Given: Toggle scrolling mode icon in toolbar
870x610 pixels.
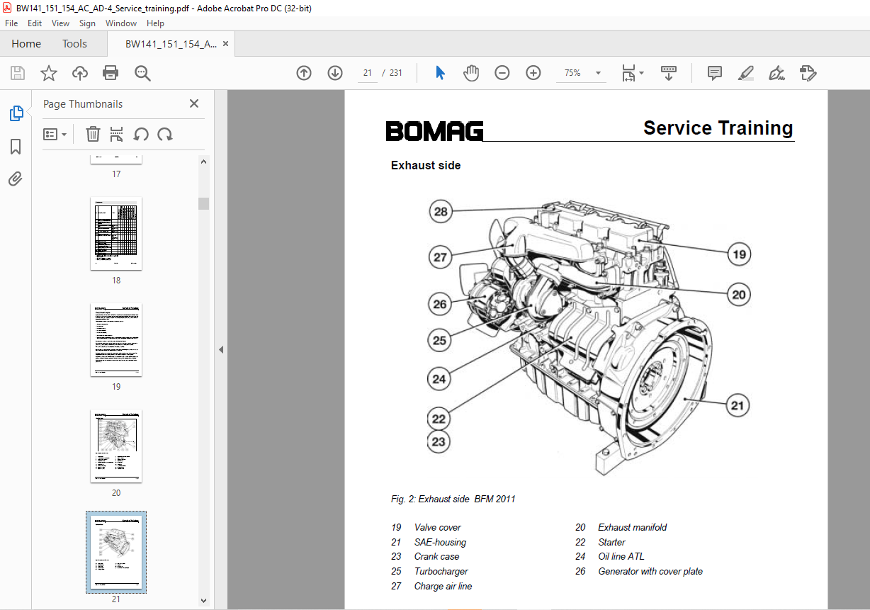Looking at the screenshot, I should pos(669,73).
